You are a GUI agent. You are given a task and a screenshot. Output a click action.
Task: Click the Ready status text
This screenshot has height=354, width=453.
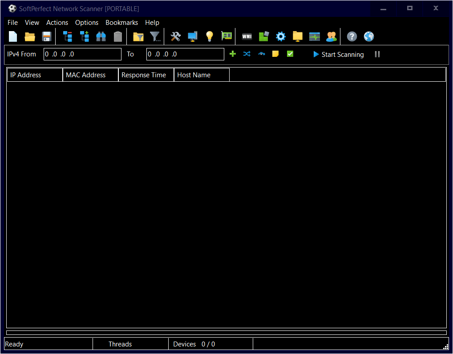click(x=14, y=344)
